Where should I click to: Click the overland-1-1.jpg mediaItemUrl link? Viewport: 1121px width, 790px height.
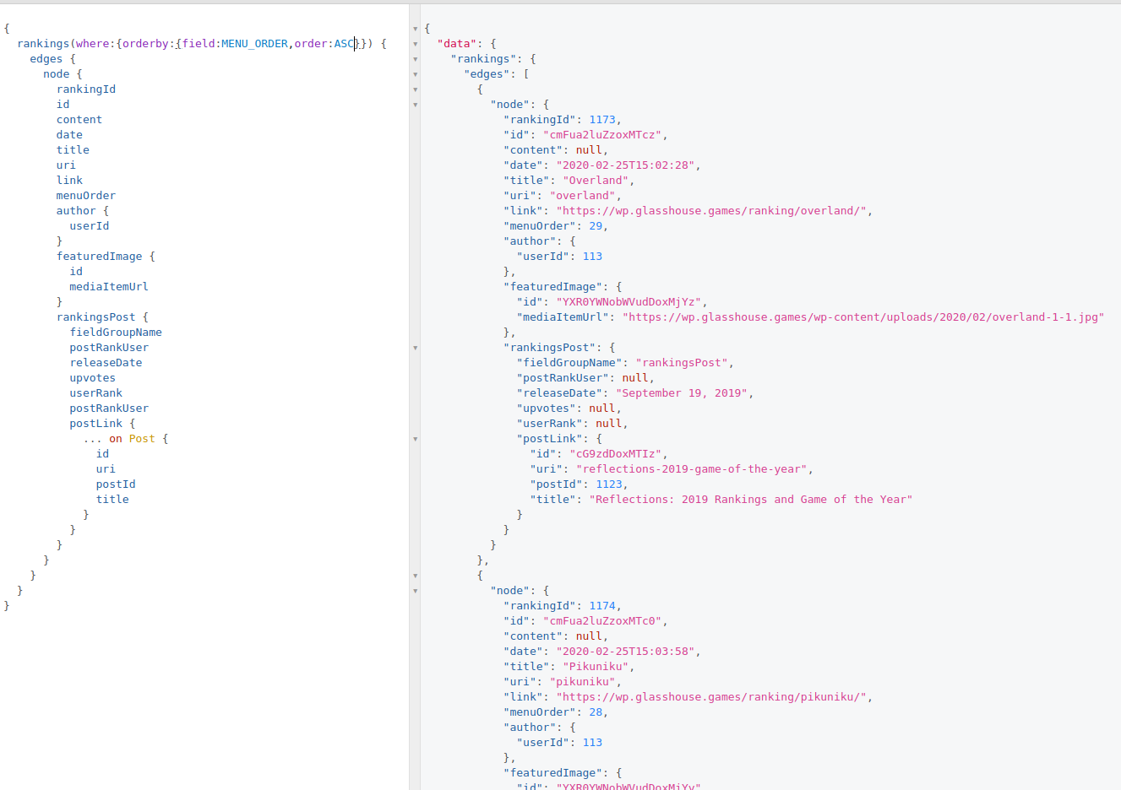[863, 317]
